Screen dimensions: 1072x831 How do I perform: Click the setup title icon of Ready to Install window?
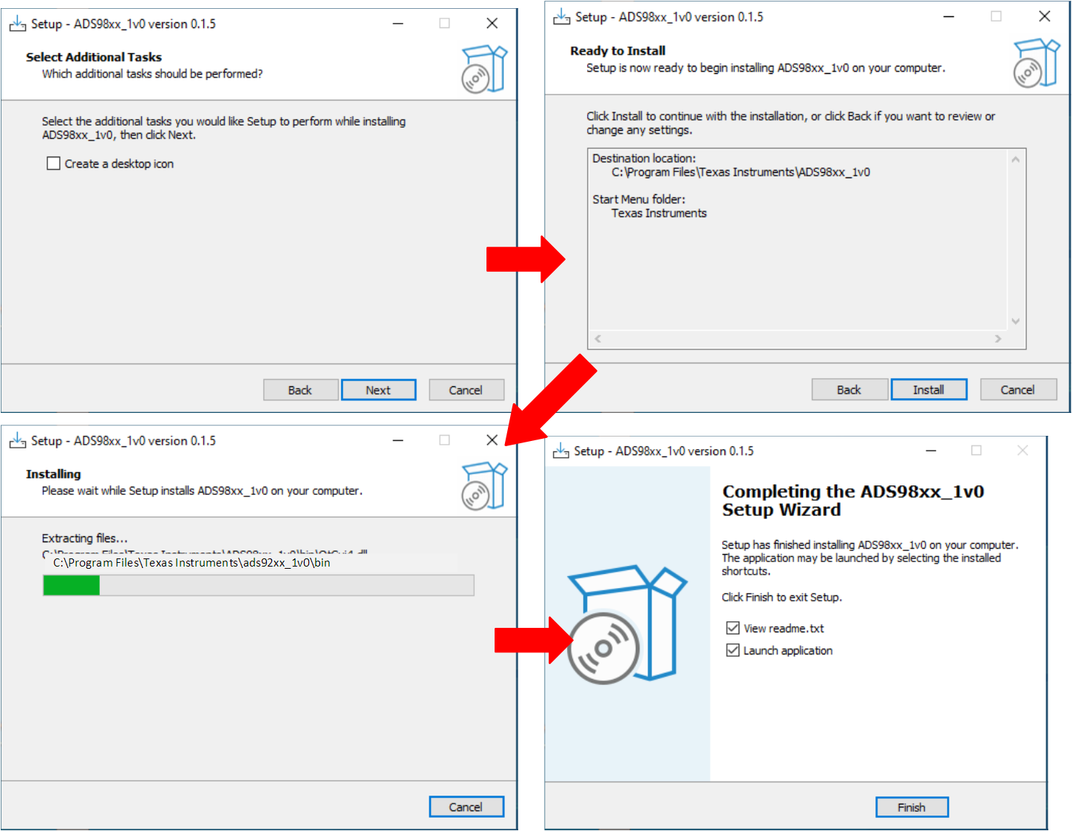(562, 17)
